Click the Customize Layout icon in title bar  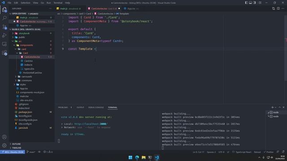click(260, 3)
